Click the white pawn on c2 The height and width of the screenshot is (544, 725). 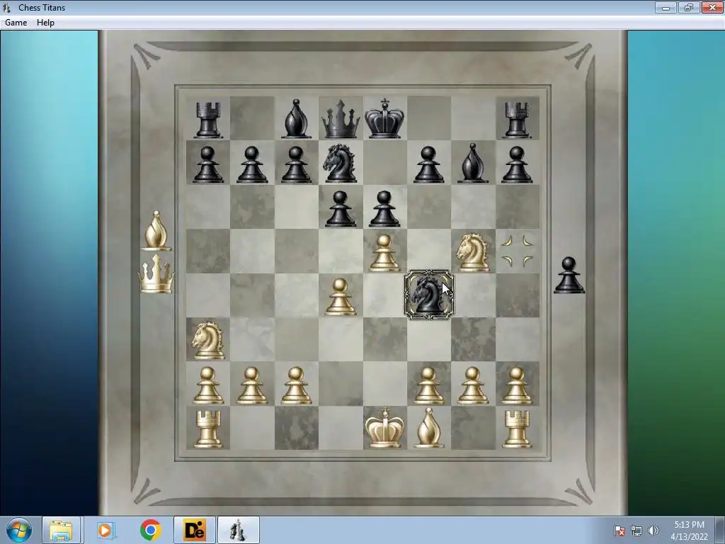pyautogui.click(x=296, y=385)
